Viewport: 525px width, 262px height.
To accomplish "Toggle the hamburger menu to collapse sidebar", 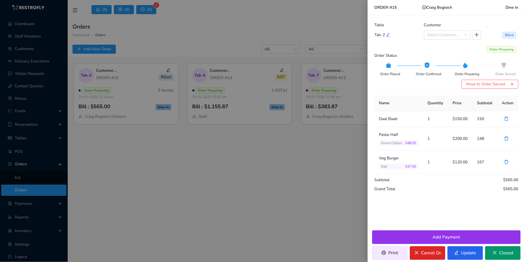I will (75, 10).
